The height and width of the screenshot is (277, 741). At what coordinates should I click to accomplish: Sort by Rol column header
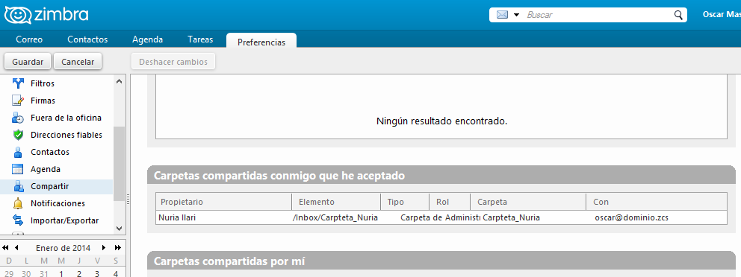click(450, 202)
